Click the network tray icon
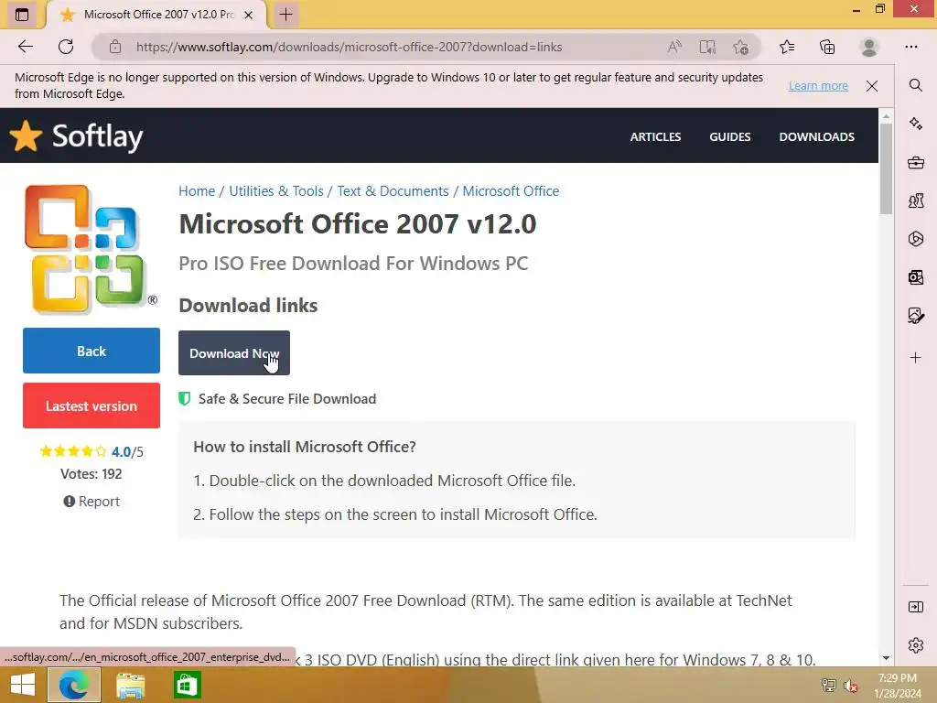 (x=828, y=686)
